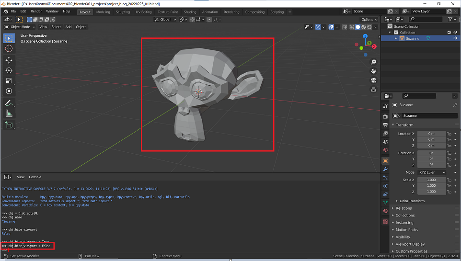Screen dimensions: 461x261
Task: Open the File menu
Action: point(13,11)
